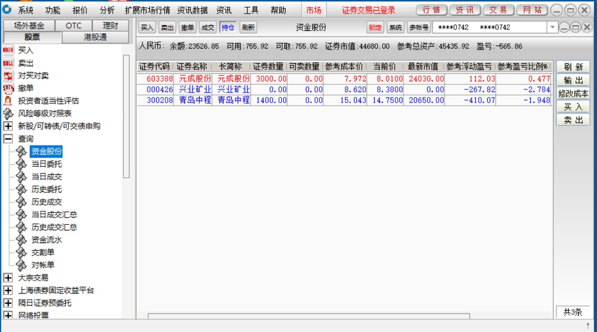Switch to the 港股通 tab
Viewport: 597px width, 332px height.
click(95, 37)
